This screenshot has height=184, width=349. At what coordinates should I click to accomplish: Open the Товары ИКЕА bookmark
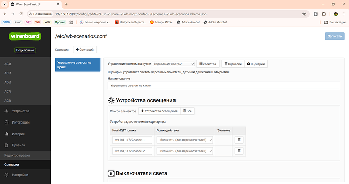[x=161, y=22]
